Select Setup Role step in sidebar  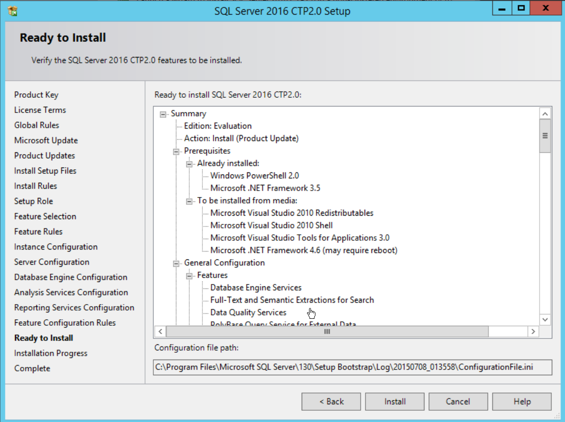tap(33, 201)
